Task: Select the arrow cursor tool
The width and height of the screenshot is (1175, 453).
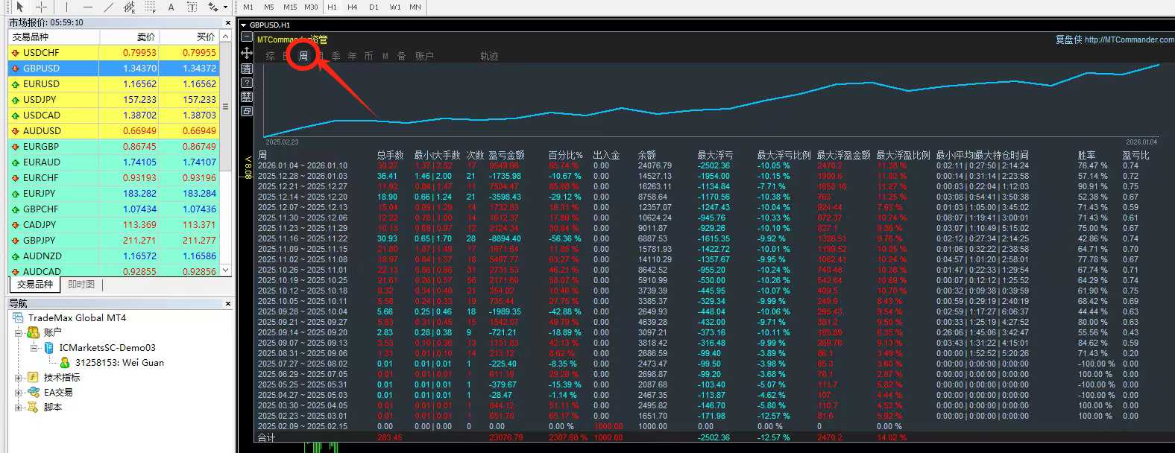Action: pos(20,7)
